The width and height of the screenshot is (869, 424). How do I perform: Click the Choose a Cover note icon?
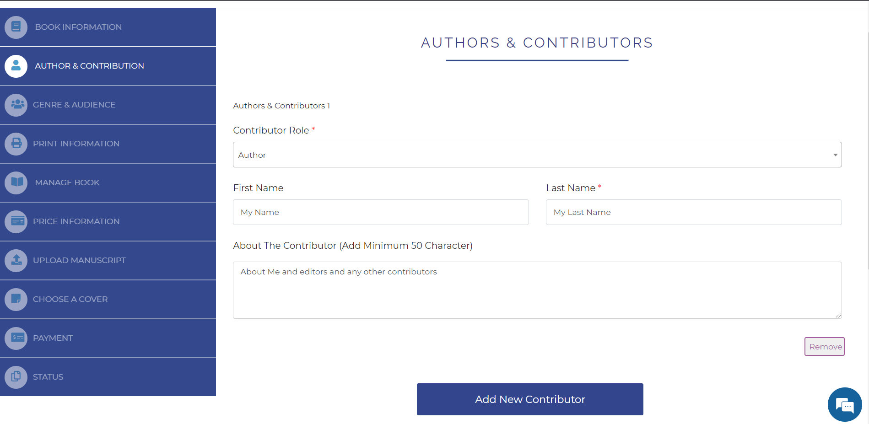click(16, 299)
